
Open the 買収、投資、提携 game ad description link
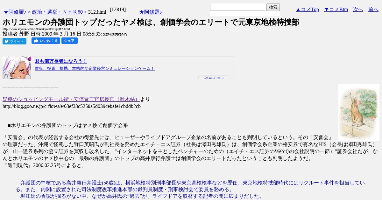(x=95, y=68)
